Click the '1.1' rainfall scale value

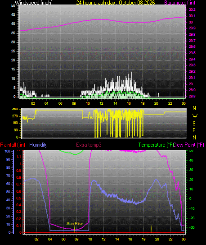coord(18,157)
